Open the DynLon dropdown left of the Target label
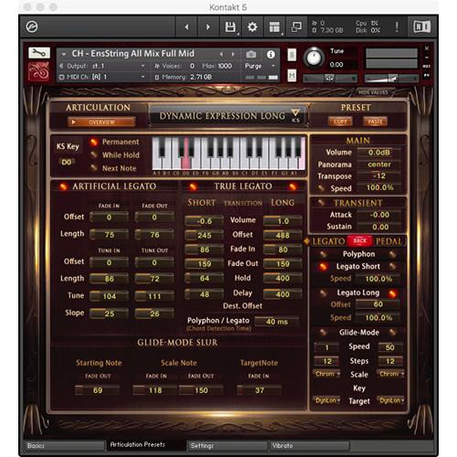This screenshot has height=457, width=457. tap(326, 400)
